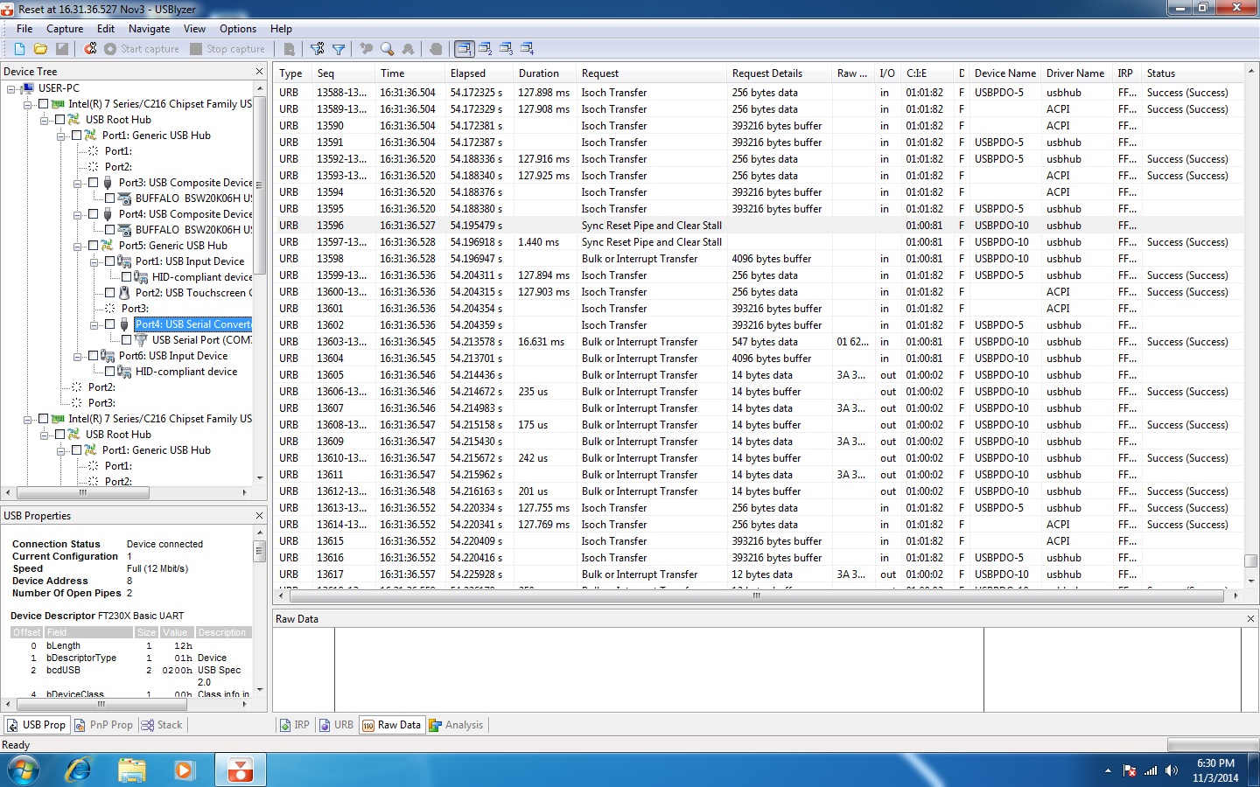1260x787 pixels.
Task: Select window layout 2 icon
Action: pos(486,49)
